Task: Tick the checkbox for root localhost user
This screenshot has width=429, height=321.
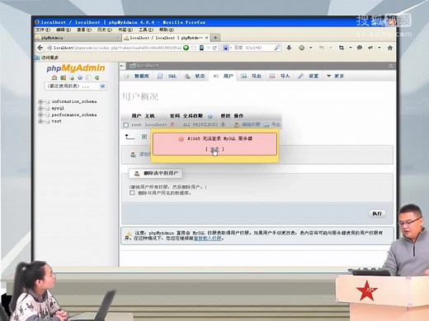Action: [126, 125]
